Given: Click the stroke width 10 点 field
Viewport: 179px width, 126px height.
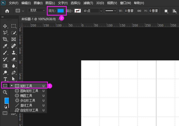Looking at the screenshot, I should click(91, 11).
